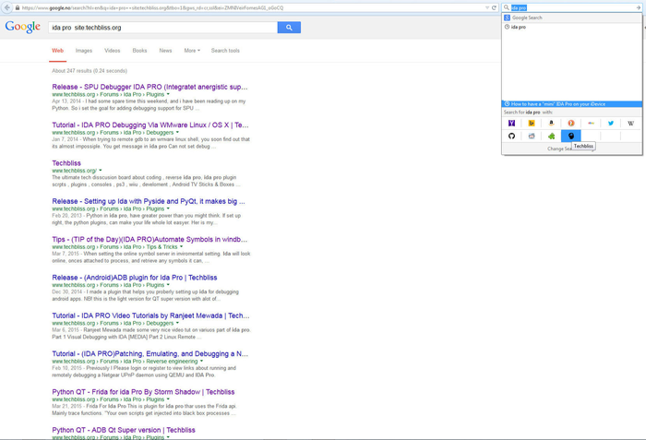Search with the eBay engine icon
The image size is (646, 440).
click(x=591, y=124)
